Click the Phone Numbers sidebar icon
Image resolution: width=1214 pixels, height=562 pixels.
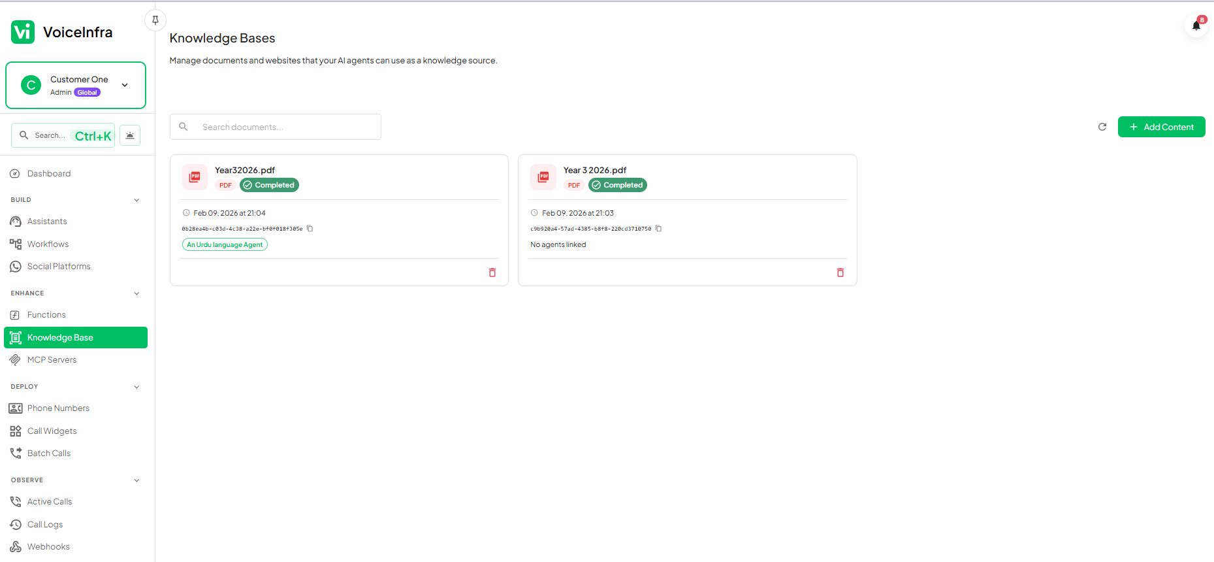coord(16,408)
